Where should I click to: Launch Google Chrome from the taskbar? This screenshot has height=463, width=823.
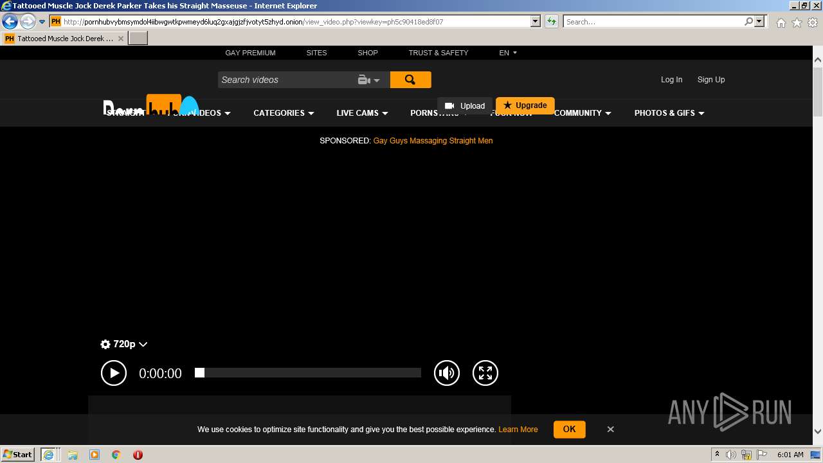coord(116,455)
